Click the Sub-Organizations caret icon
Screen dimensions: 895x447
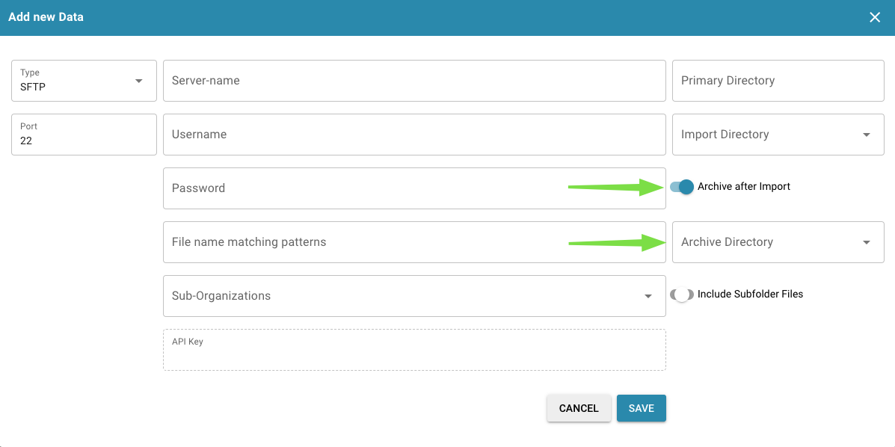648,296
